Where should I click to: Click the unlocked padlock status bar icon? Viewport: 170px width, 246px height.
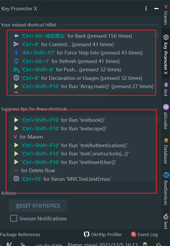[x=23, y=244]
